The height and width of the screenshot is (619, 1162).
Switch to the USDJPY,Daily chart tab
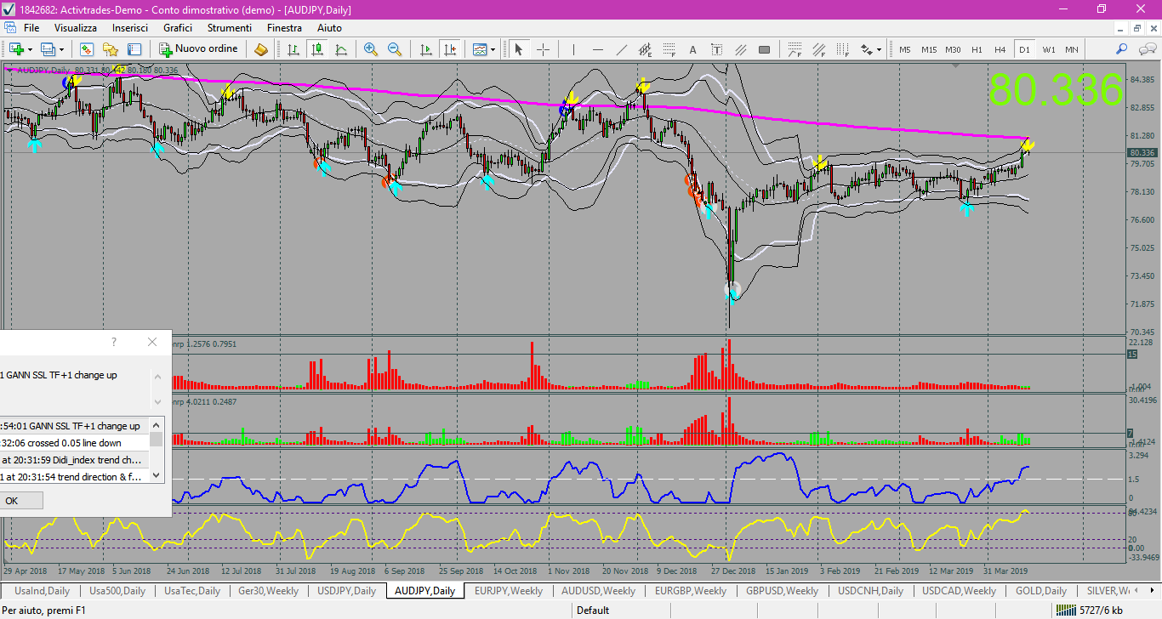tap(346, 591)
